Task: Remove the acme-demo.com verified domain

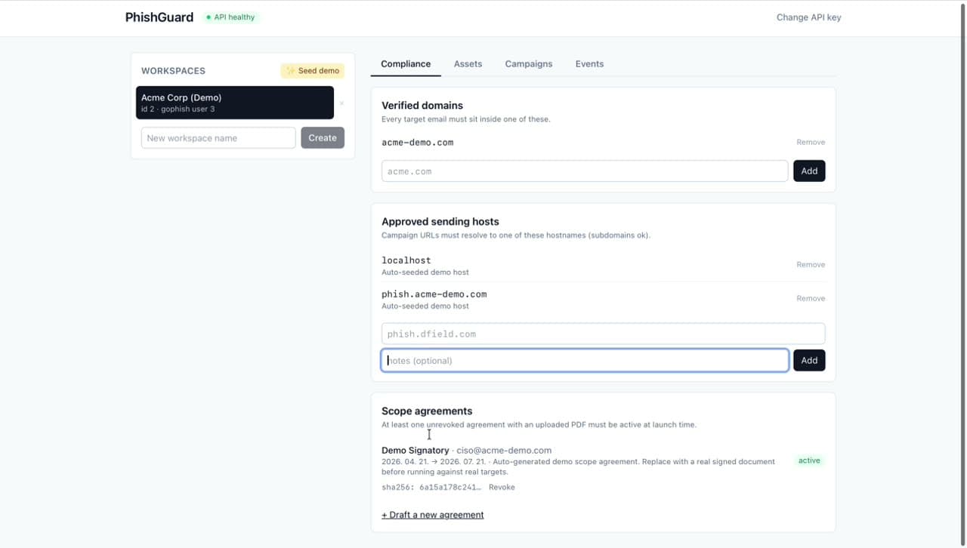Action: coord(811,142)
